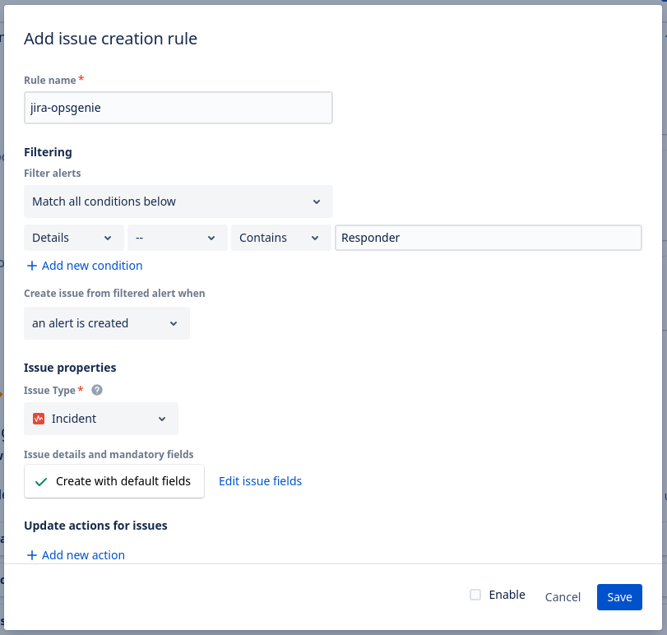
Task: Click the Save button
Action: (x=619, y=597)
